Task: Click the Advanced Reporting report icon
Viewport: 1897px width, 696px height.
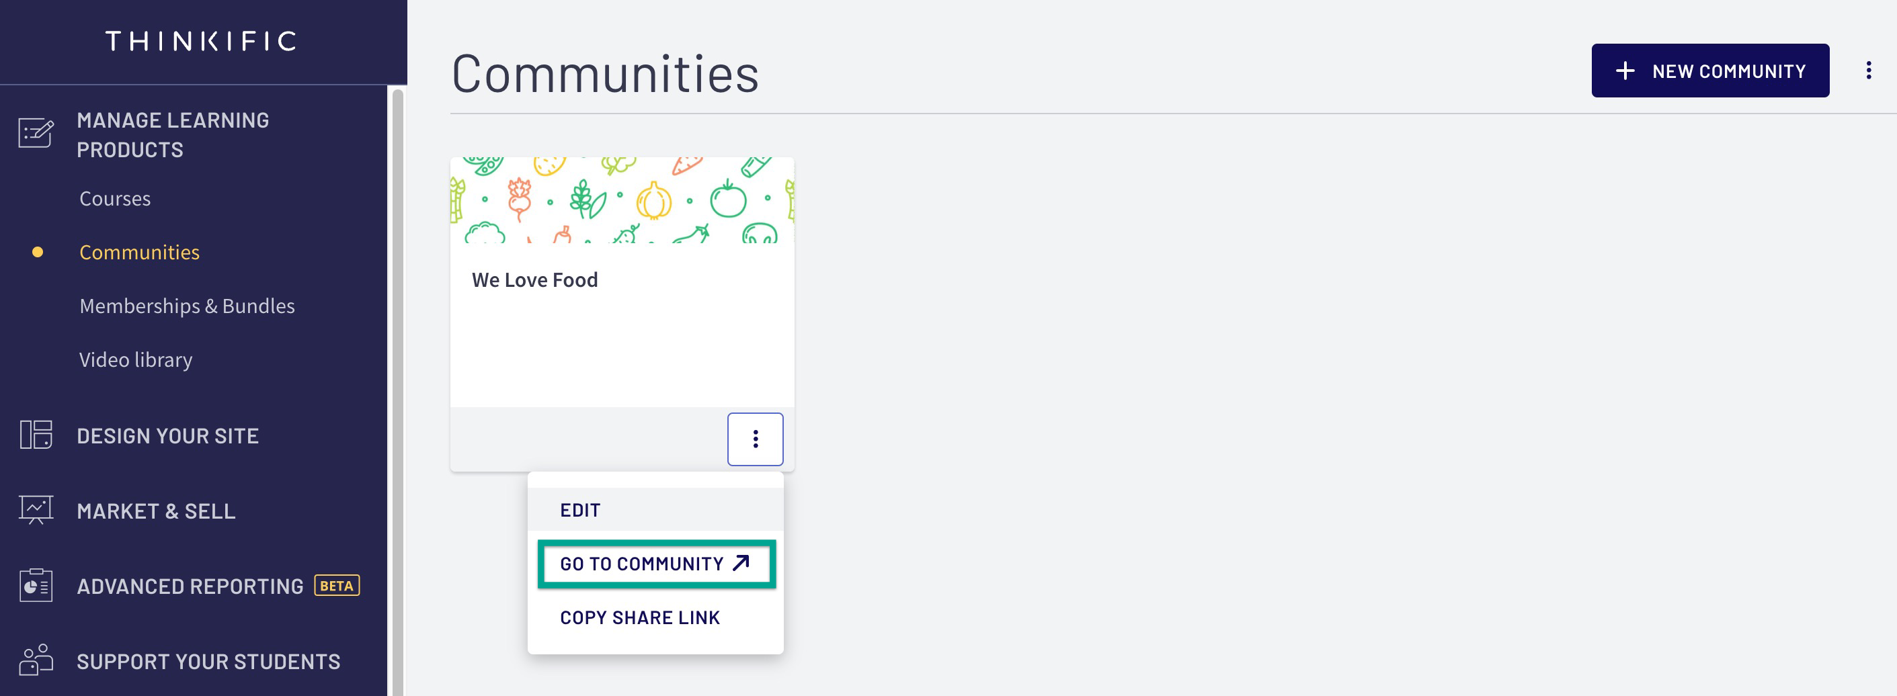Action: click(x=36, y=586)
